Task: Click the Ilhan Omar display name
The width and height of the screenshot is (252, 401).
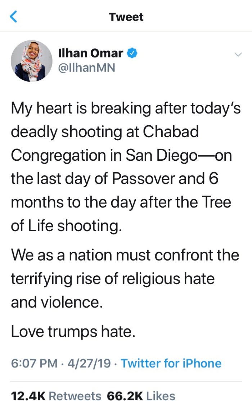Action: click(x=90, y=53)
